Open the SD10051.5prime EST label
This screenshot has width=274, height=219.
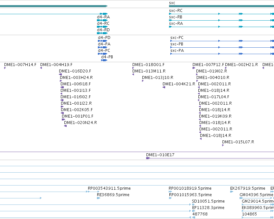[x=208, y=201]
